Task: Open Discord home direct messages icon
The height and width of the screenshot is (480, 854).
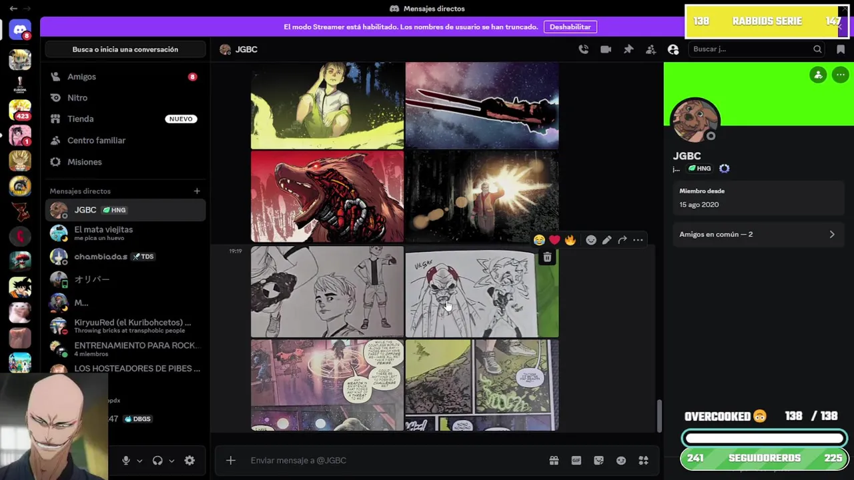Action: pyautogui.click(x=20, y=30)
